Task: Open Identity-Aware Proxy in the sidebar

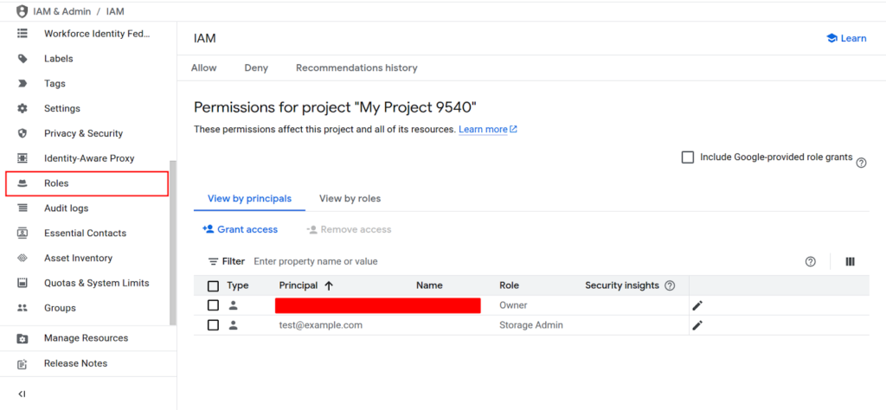Action: (x=87, y=158)
